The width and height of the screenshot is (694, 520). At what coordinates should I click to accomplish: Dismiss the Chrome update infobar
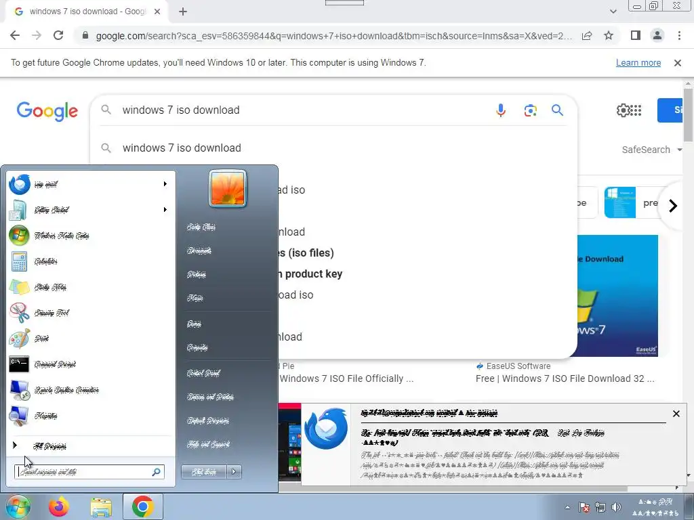click(x=677, y=63)
